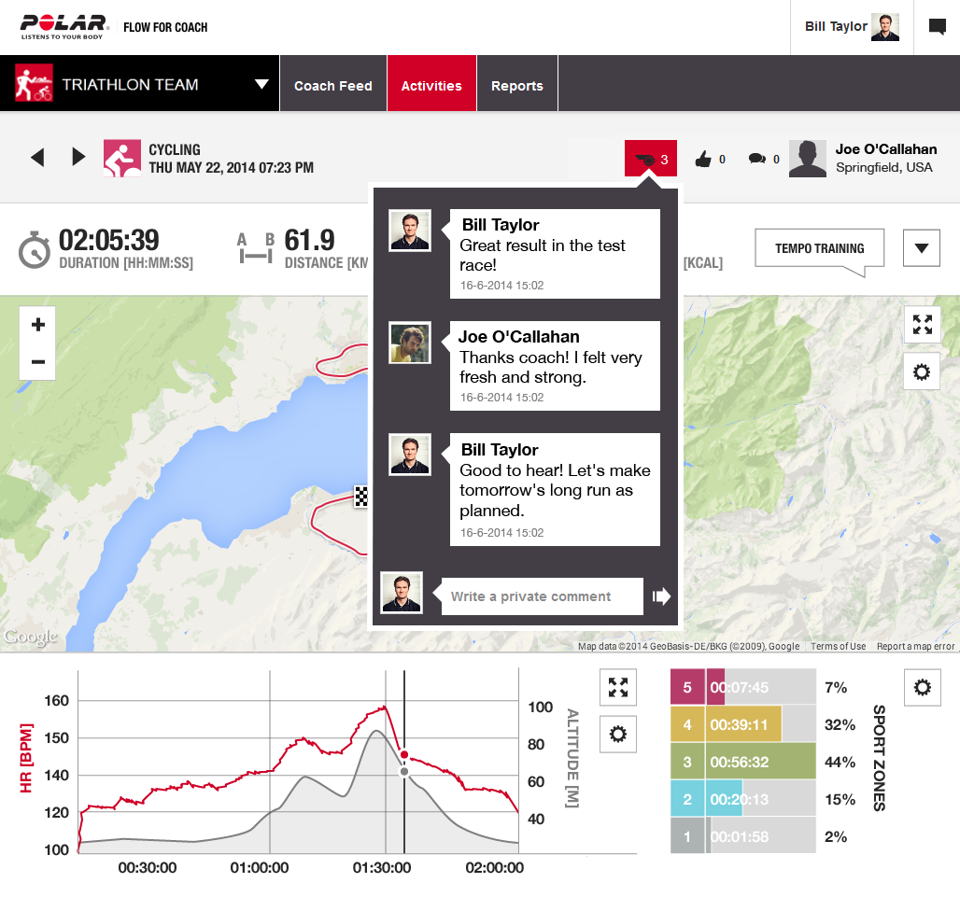960x911 pixels.
Task: Click the thumbs up like icon
Action: coord(703,160)
